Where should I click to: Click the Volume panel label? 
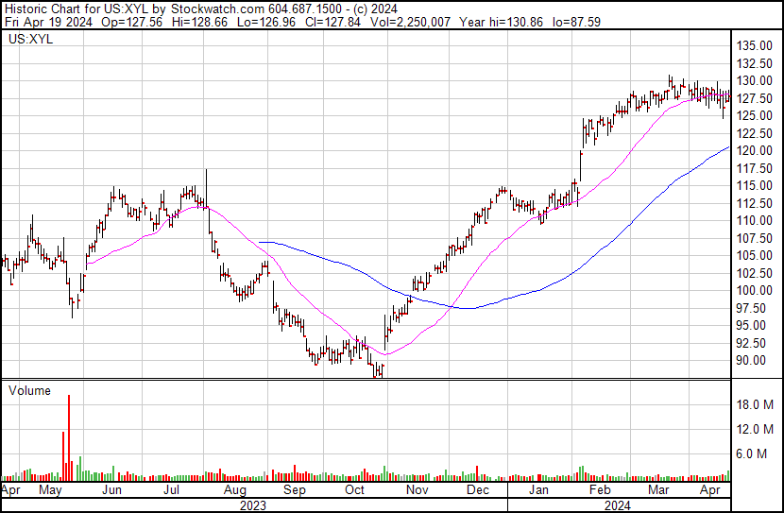tap(29, 390)
